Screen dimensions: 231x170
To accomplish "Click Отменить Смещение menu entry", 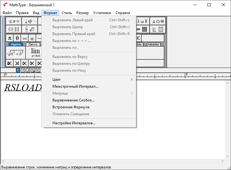I will [89, 114].
